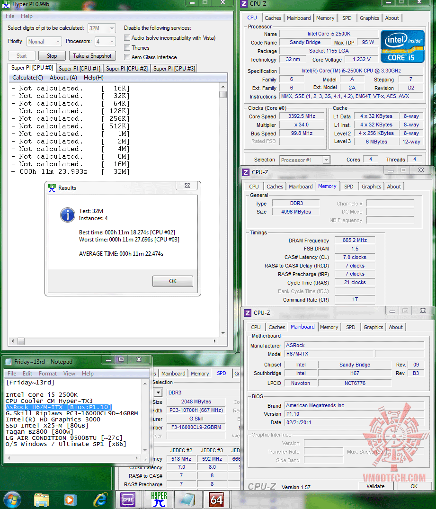Open digits of pi 32M dropdown
Viewport: 436px width, 509px height.
[102, 28]
